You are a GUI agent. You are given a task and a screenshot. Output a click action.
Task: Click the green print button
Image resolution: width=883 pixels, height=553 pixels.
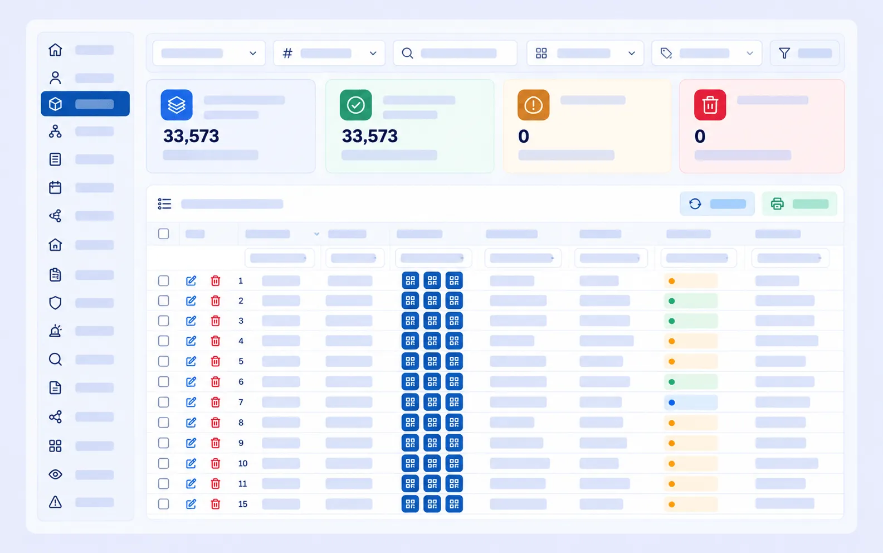pos(799,204)
